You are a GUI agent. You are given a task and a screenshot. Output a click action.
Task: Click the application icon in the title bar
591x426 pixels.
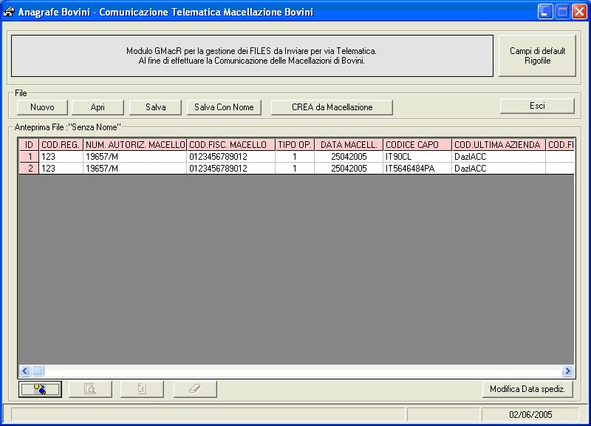9,12
